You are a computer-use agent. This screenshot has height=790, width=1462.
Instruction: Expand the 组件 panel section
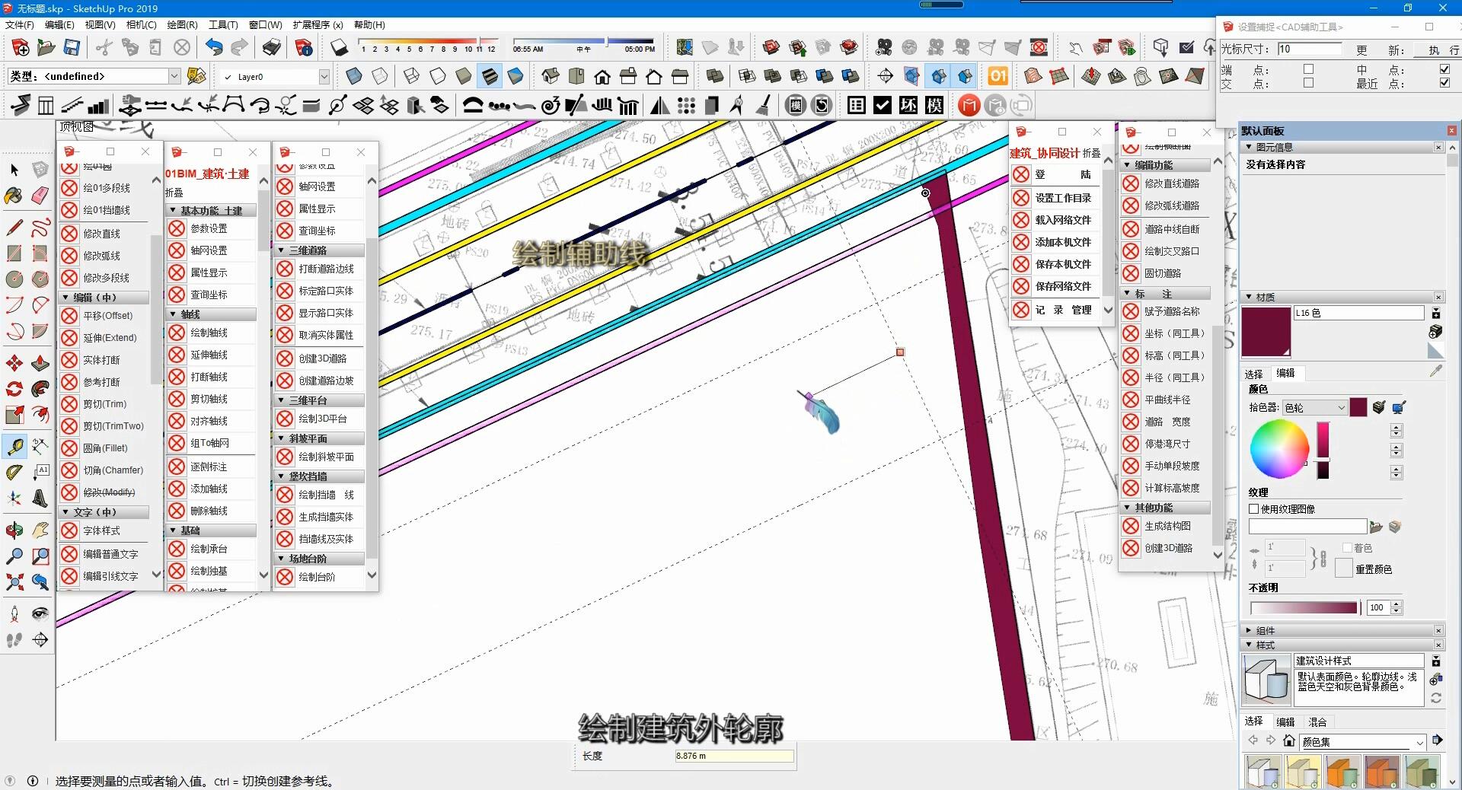[1249, 630]
